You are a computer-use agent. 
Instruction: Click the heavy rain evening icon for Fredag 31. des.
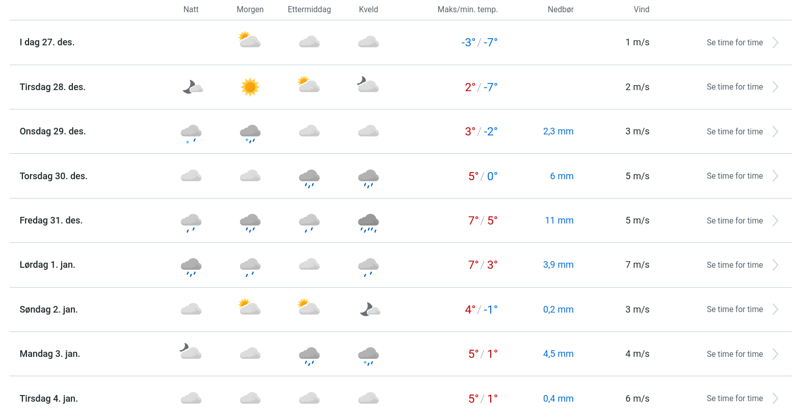point(368,222)
